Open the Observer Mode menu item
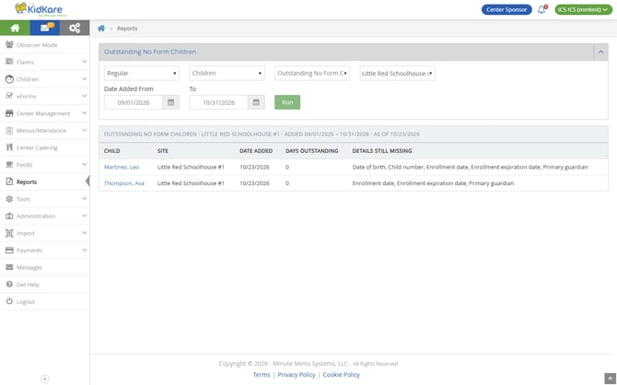617x385 pixels. [45, 45]
